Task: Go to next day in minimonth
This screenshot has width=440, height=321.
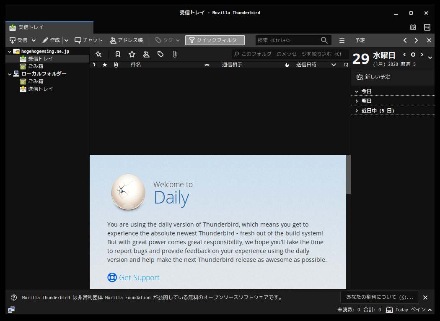Action: (x=422, y=55)
